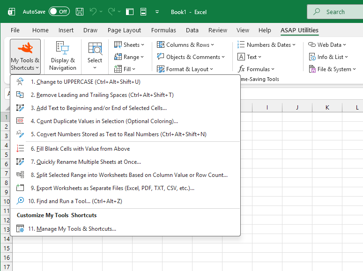
Task: Click the Export Worksheets menu icon
Action: pos(20,188)
